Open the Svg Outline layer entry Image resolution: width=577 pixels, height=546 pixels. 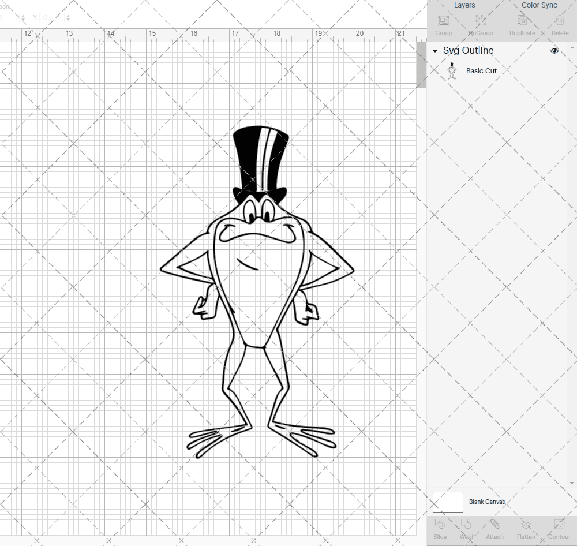click(x=467, y=50)
